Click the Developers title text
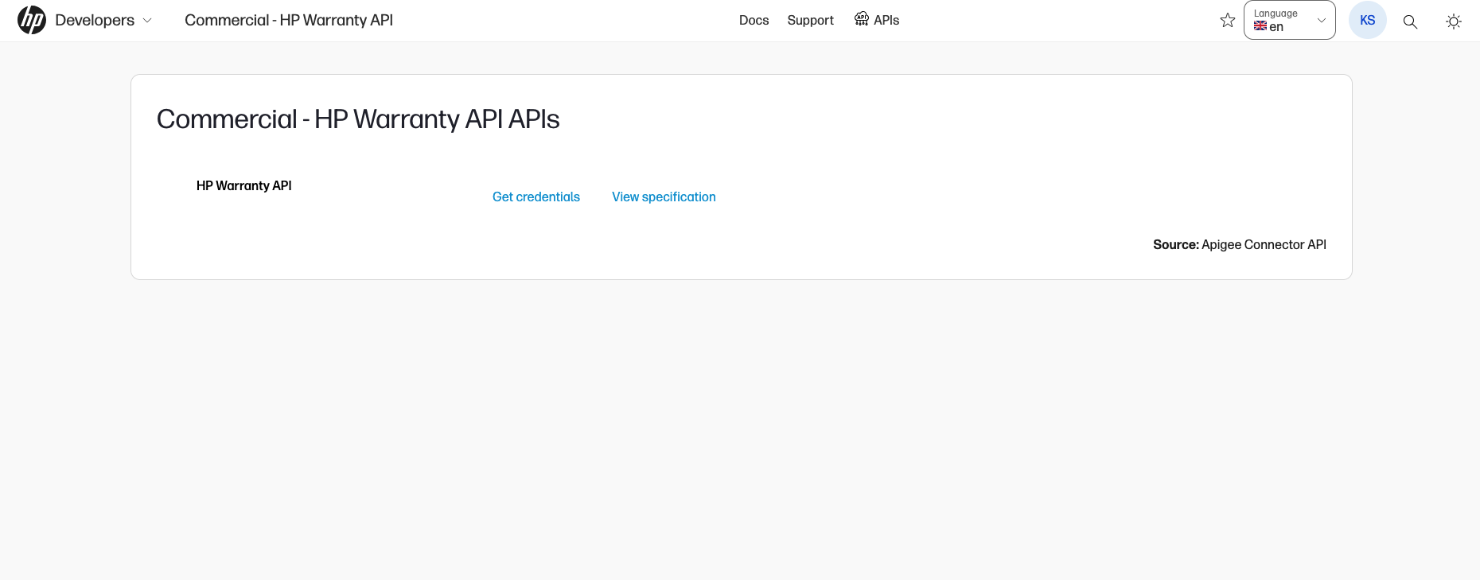Screen dimensions: 1480x580 (95, 21)
